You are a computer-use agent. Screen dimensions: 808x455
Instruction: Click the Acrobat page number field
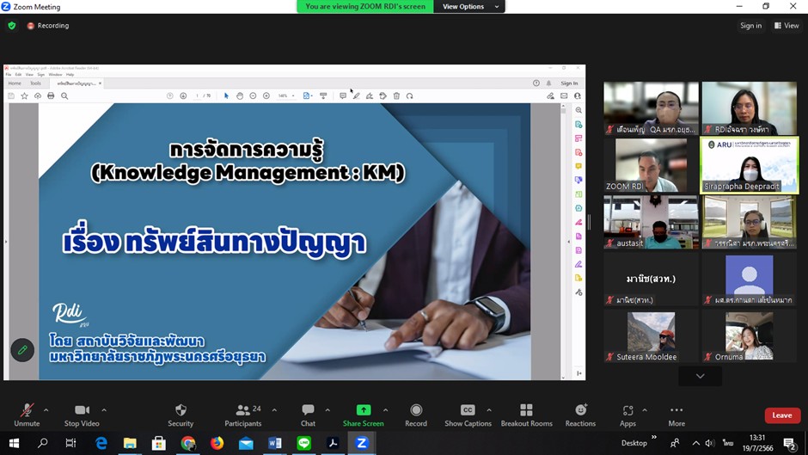point(197,96)
